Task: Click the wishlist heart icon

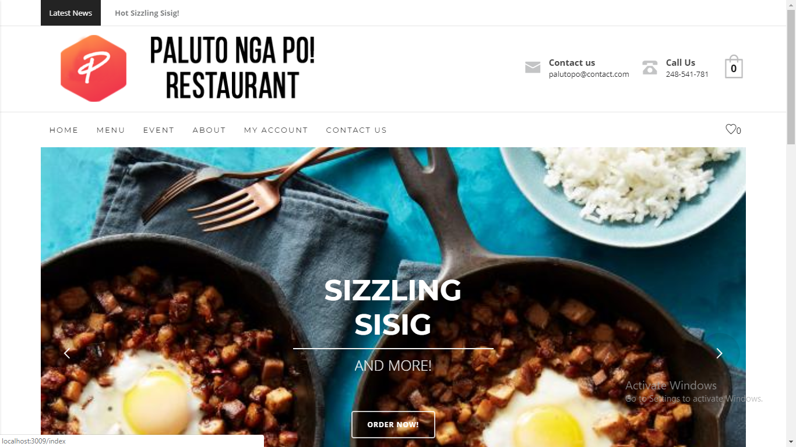Action: coord(731,129)
